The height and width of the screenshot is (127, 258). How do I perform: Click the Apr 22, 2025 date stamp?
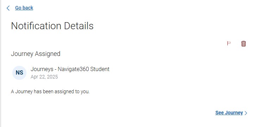coord(44,77)
